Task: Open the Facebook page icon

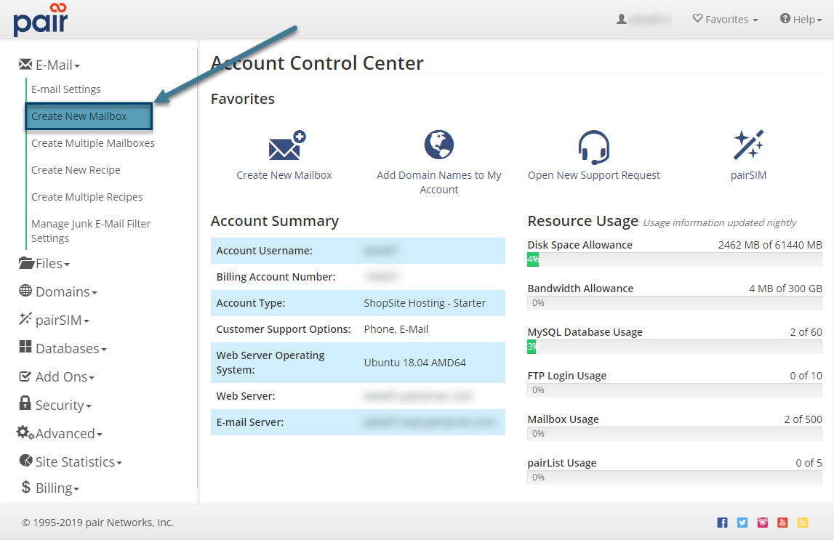Action: (722, 523)
